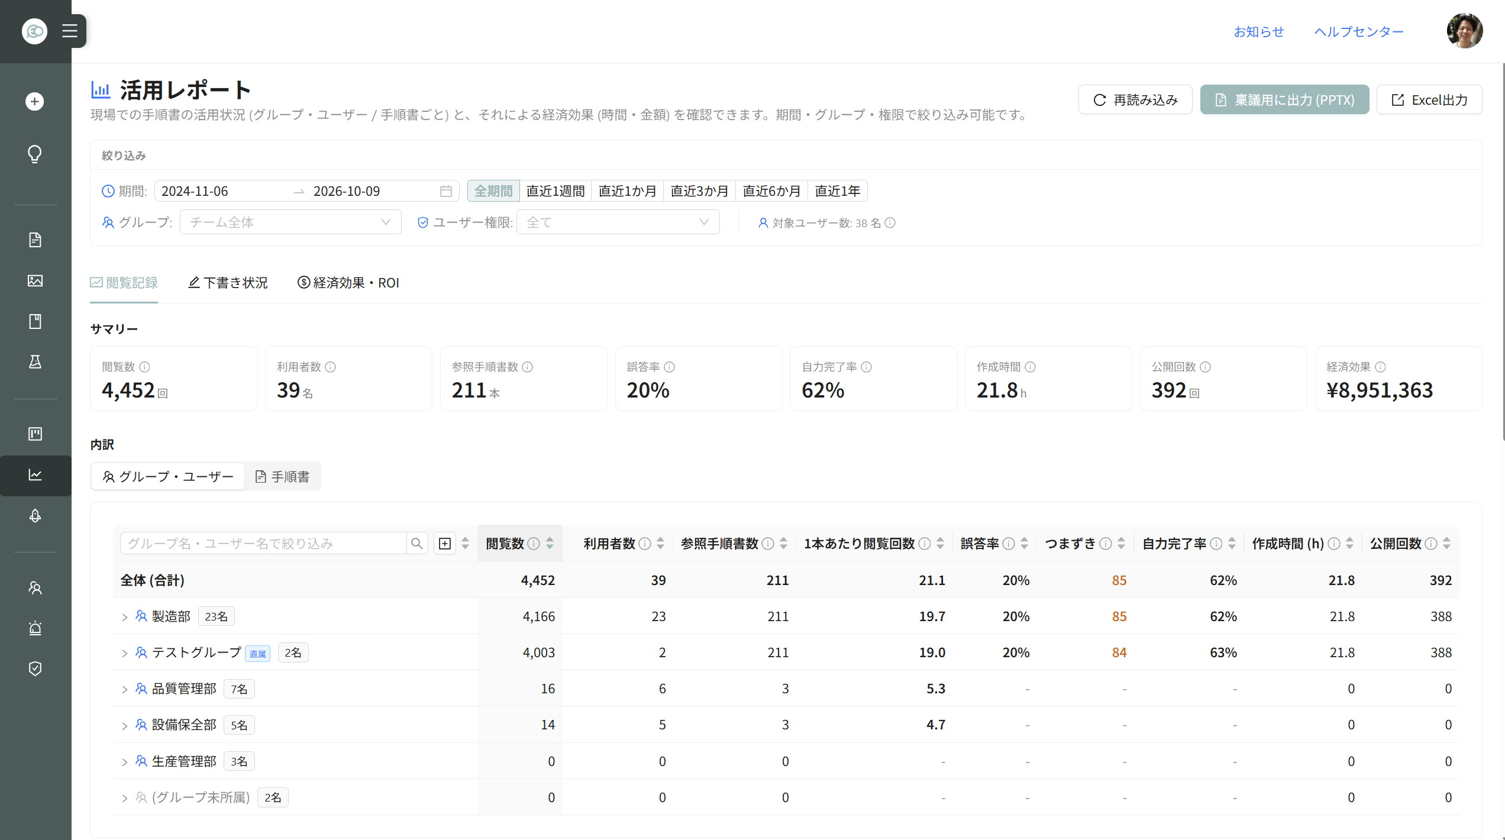This screenshot has width=1505, height=840.
Task: Click info icon beside 経済効果 summary card
Action: [x=1380, y=367]
